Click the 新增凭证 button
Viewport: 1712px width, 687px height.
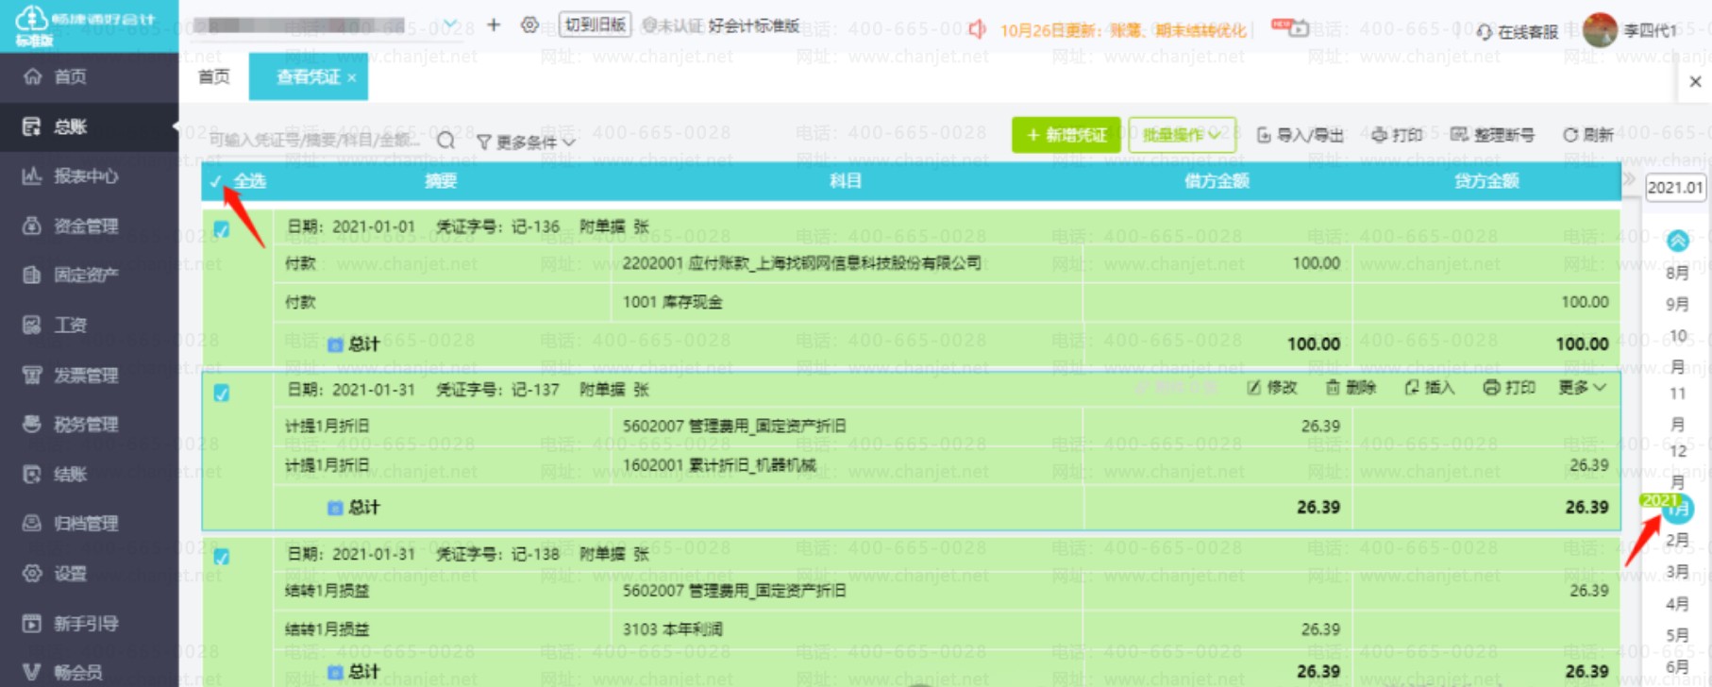click(1066, 135)
